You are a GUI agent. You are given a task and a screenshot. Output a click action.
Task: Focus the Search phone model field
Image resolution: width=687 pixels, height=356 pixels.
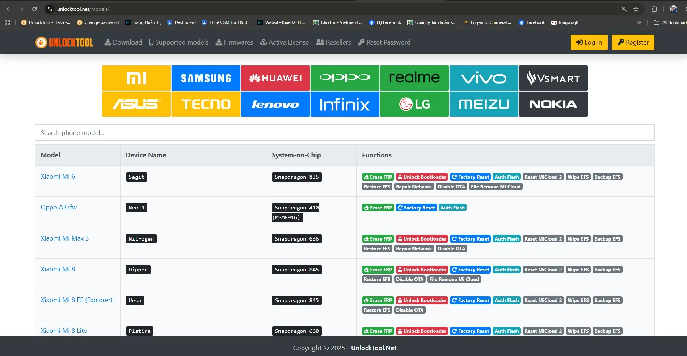(345, 133)
